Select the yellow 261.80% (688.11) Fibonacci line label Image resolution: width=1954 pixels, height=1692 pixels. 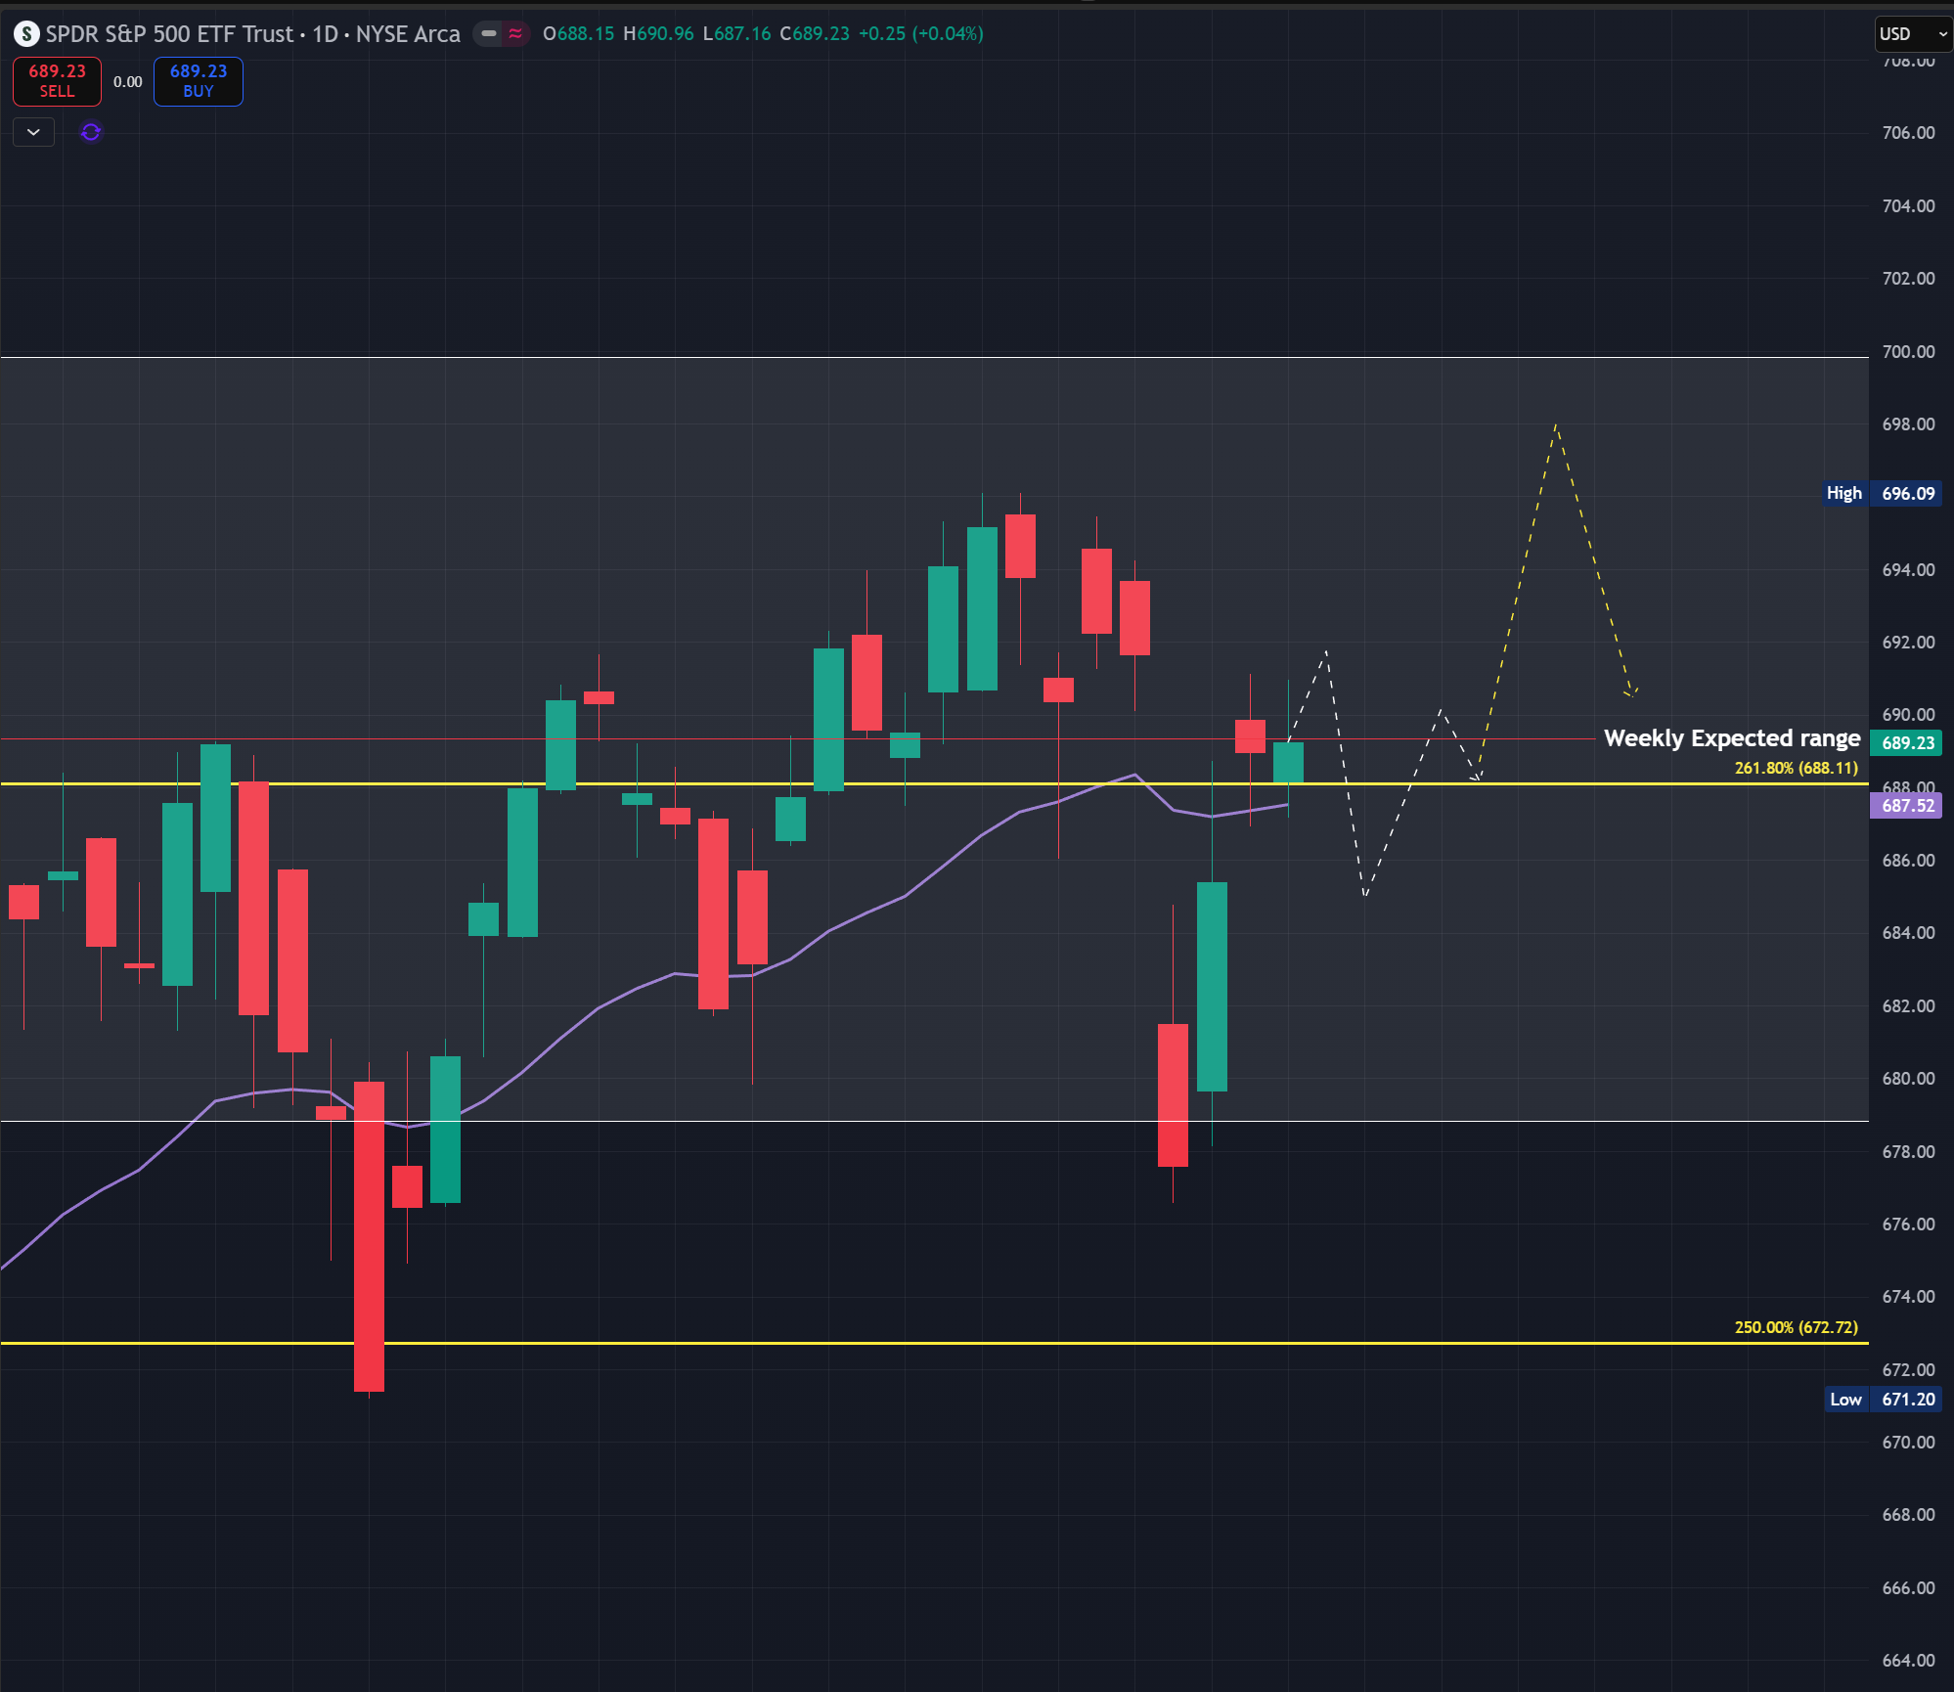tap(1796, 768)
